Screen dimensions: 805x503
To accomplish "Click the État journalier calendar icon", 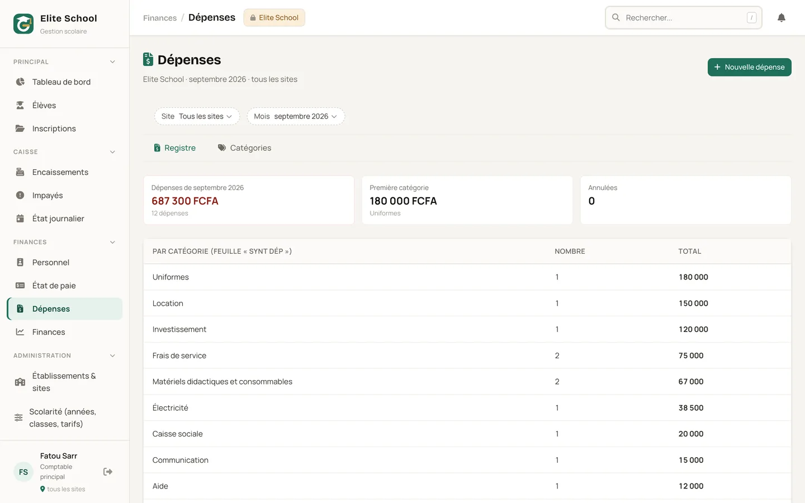I will coord(20,219).
